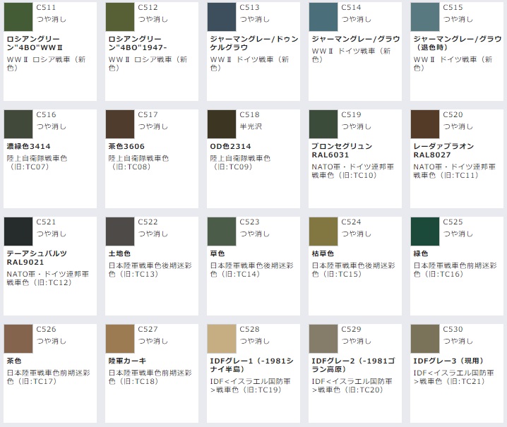This screenshot has width=507, height=427.
Task: Click the 陸軍カーキ color name
Action: click(127, 361)
